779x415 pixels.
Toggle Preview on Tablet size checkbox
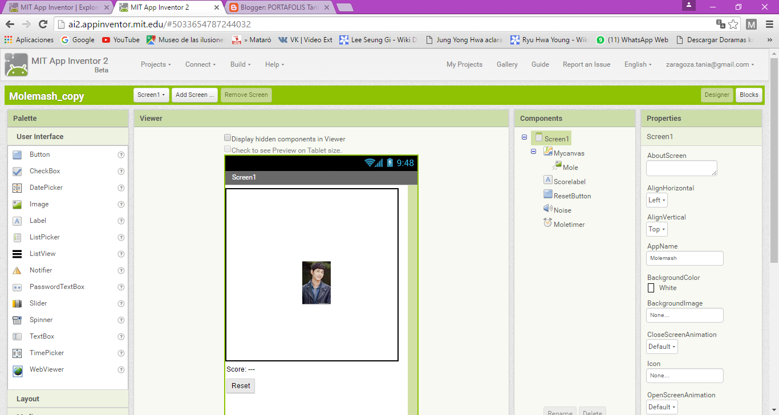[228, 149]
